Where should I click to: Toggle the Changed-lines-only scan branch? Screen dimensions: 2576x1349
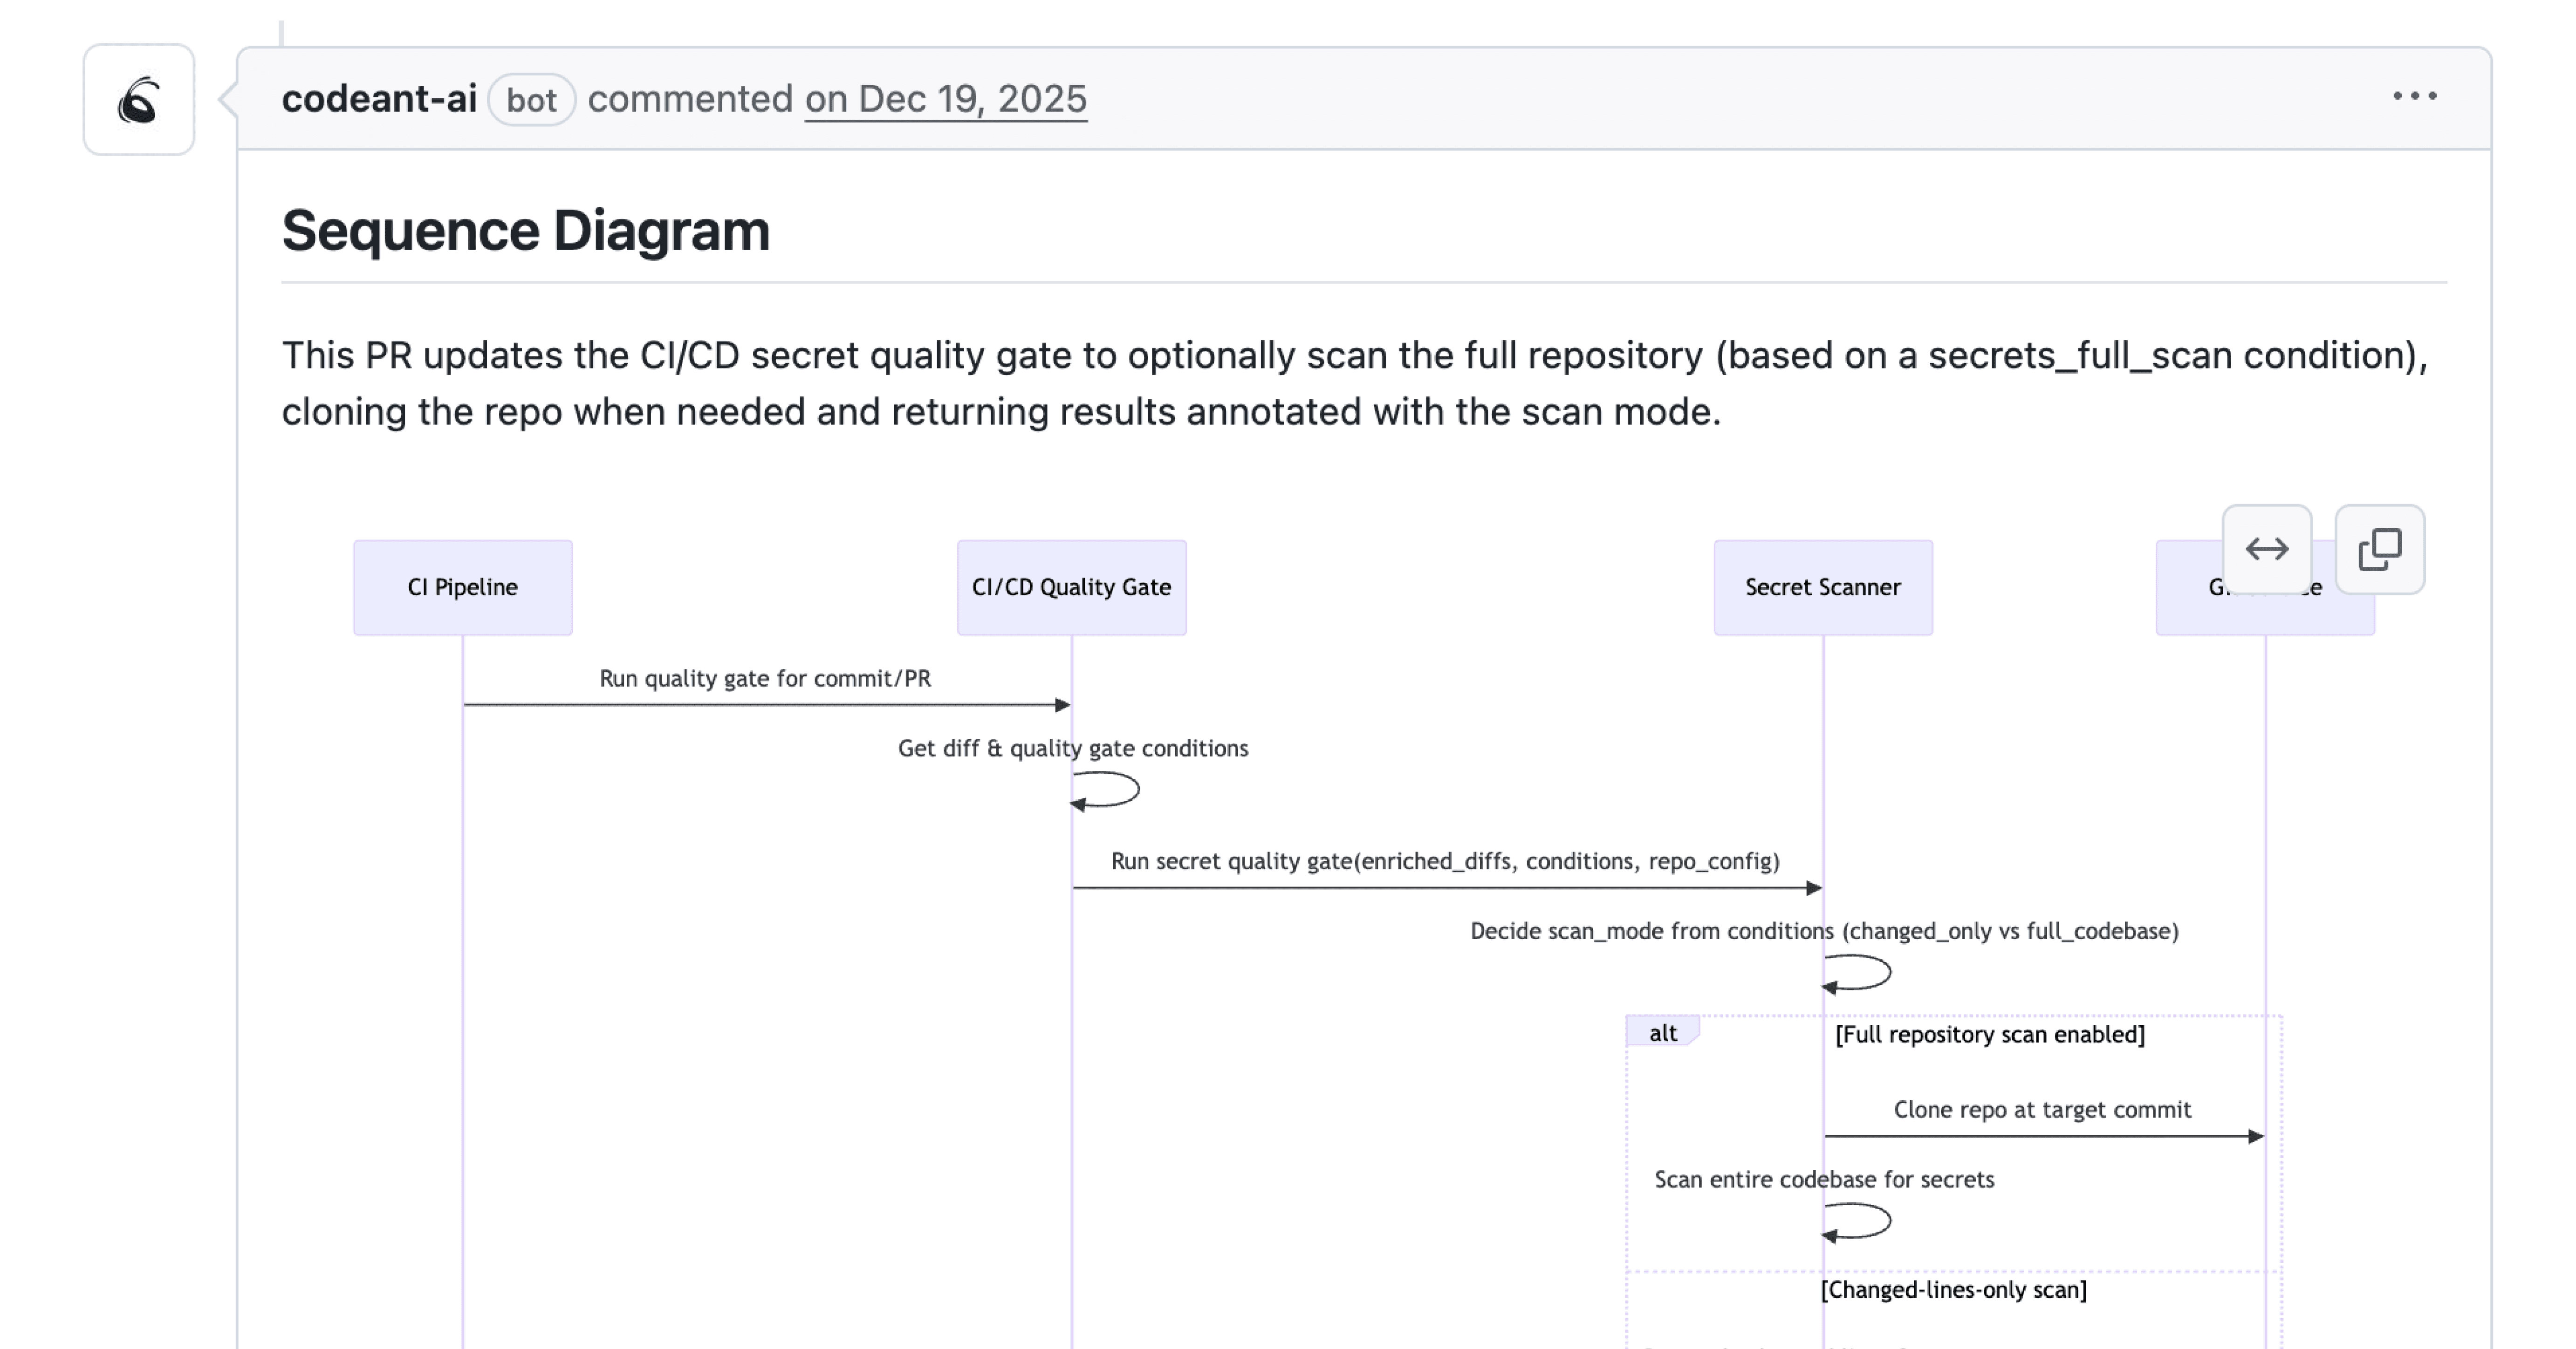click(x=1955, y=1290)
